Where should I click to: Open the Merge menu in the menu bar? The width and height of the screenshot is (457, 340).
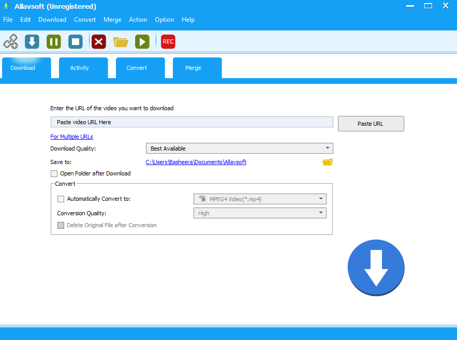[x=112, y=20]
